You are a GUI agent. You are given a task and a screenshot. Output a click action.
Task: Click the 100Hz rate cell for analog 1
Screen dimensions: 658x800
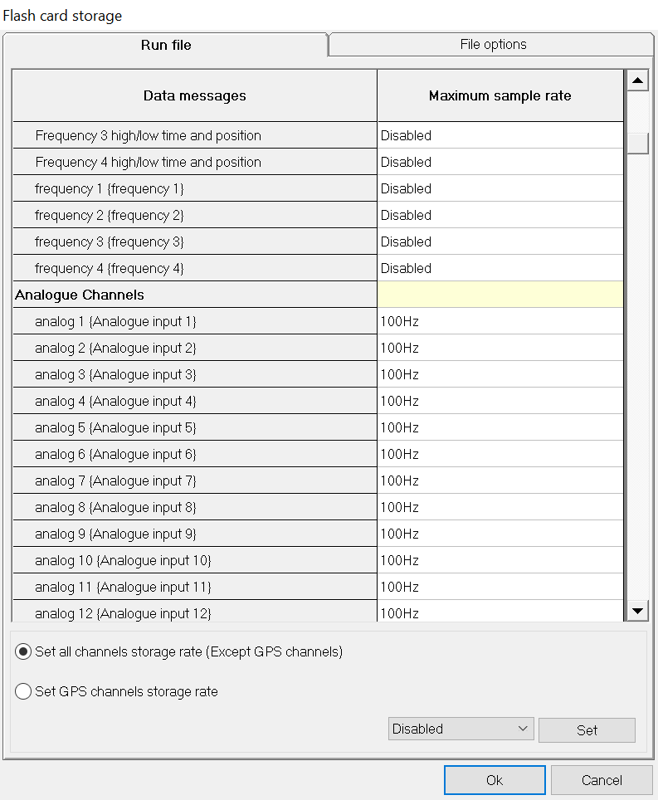click(500, 321)
